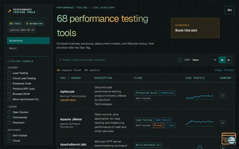Viewport: 239px width, 149px height.
Task: Click the slash shortcut key icon
Action: 180,60
